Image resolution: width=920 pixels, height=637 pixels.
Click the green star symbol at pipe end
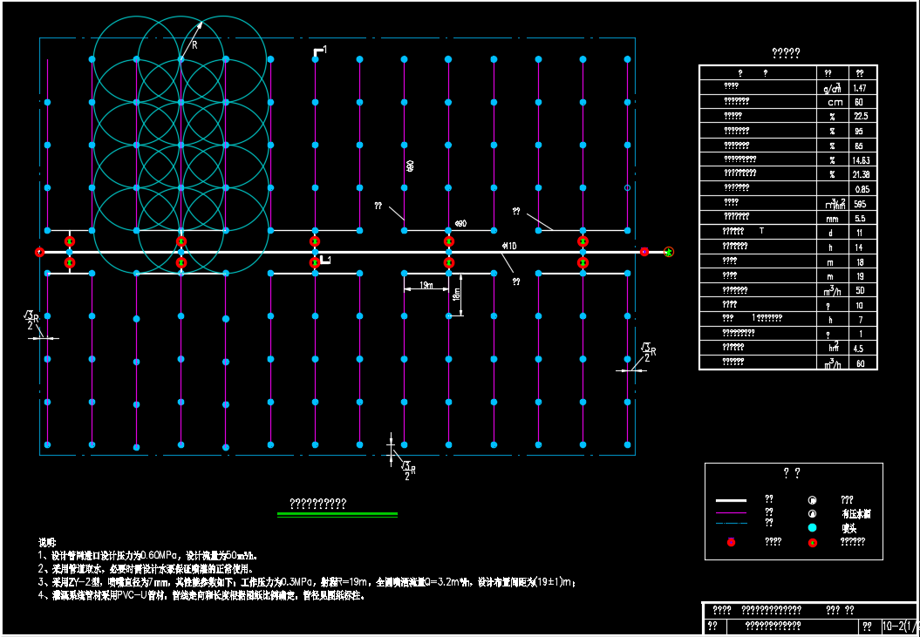pyautogui.click(x=669, y=252)
